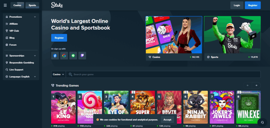Open floating support chat headset button

(x=262, y=122)
